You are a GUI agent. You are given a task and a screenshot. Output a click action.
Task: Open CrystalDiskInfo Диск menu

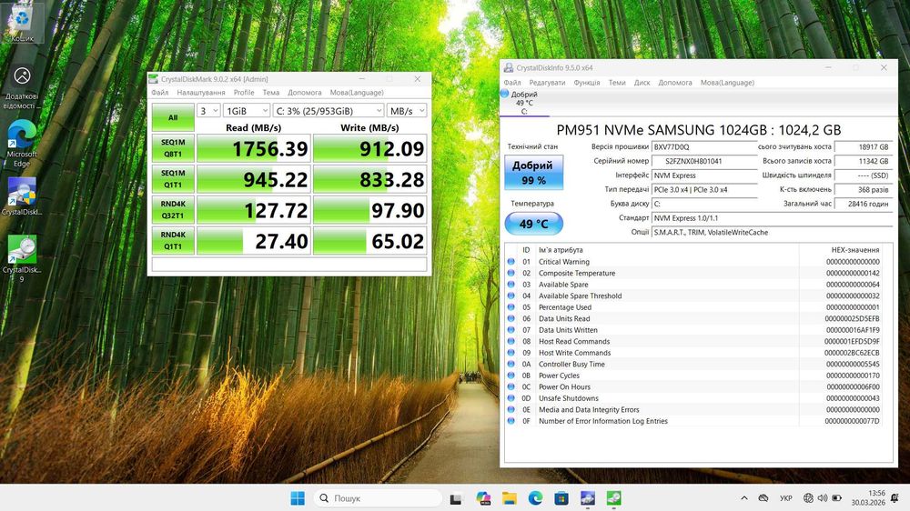click(x=642, y=83)
